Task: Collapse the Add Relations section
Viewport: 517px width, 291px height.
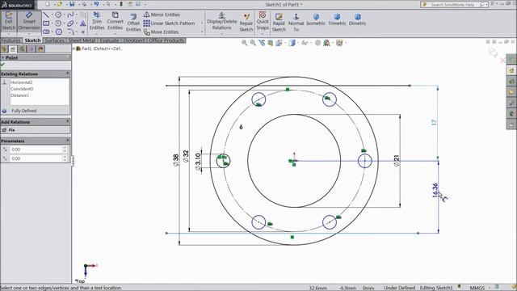Action: [68, 122]
